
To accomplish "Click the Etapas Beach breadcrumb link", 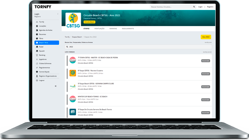I will [x=77, y=37].
